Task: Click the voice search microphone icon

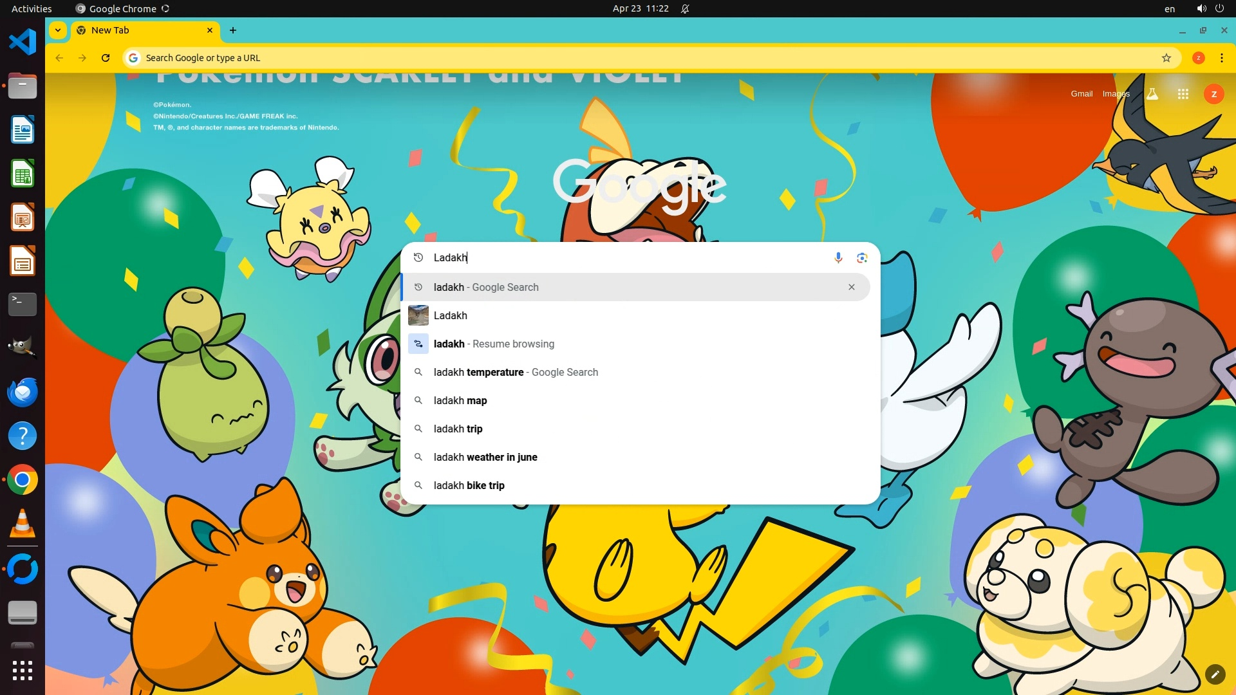Action: 838,257
